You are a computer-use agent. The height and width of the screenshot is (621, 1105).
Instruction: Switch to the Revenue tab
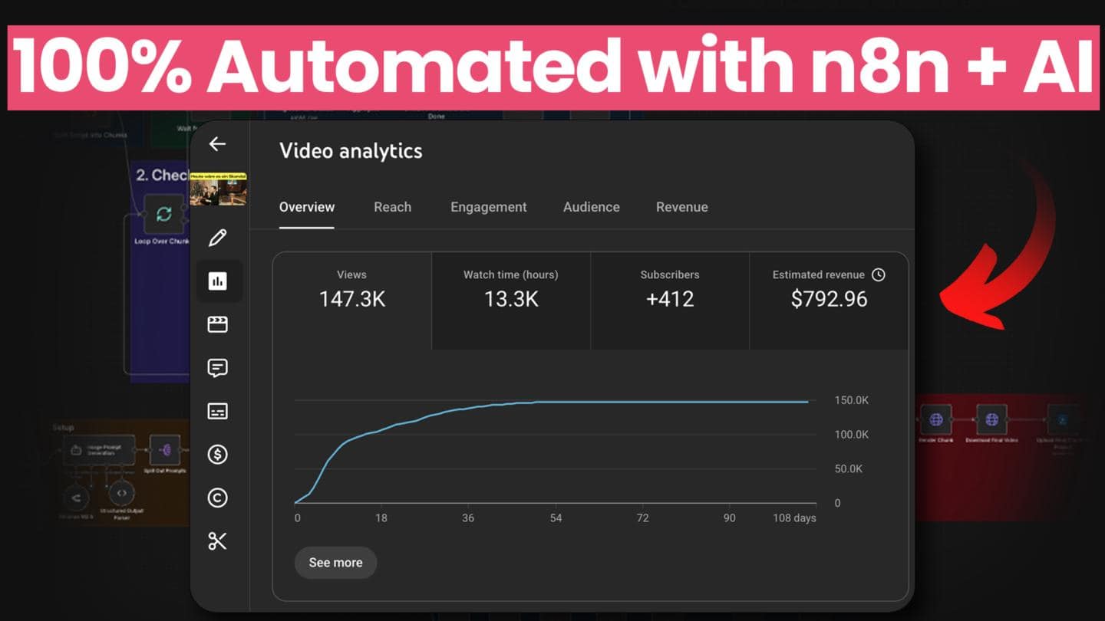click(682, 207)
